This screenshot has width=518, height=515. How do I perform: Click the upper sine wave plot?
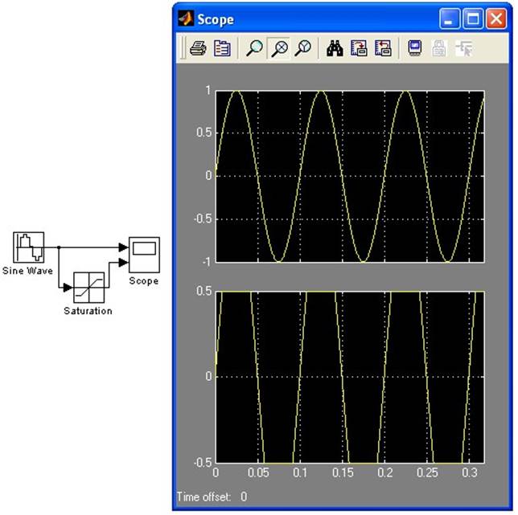point(350,176)
